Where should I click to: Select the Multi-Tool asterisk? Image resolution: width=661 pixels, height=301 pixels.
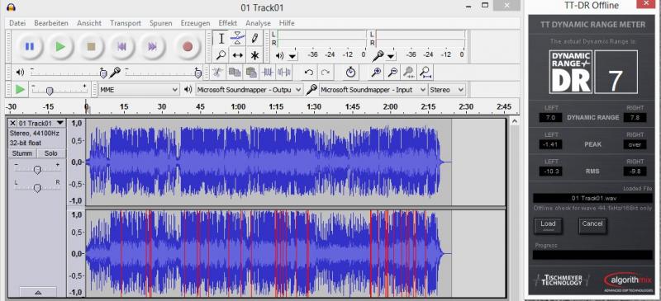254,55
